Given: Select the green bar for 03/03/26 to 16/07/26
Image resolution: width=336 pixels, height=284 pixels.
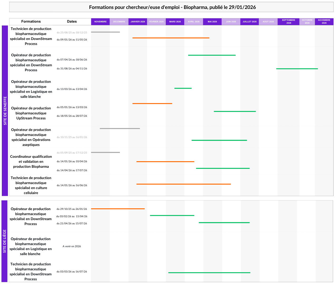Looking at the screenshot, I should click(x=209, y=273).
